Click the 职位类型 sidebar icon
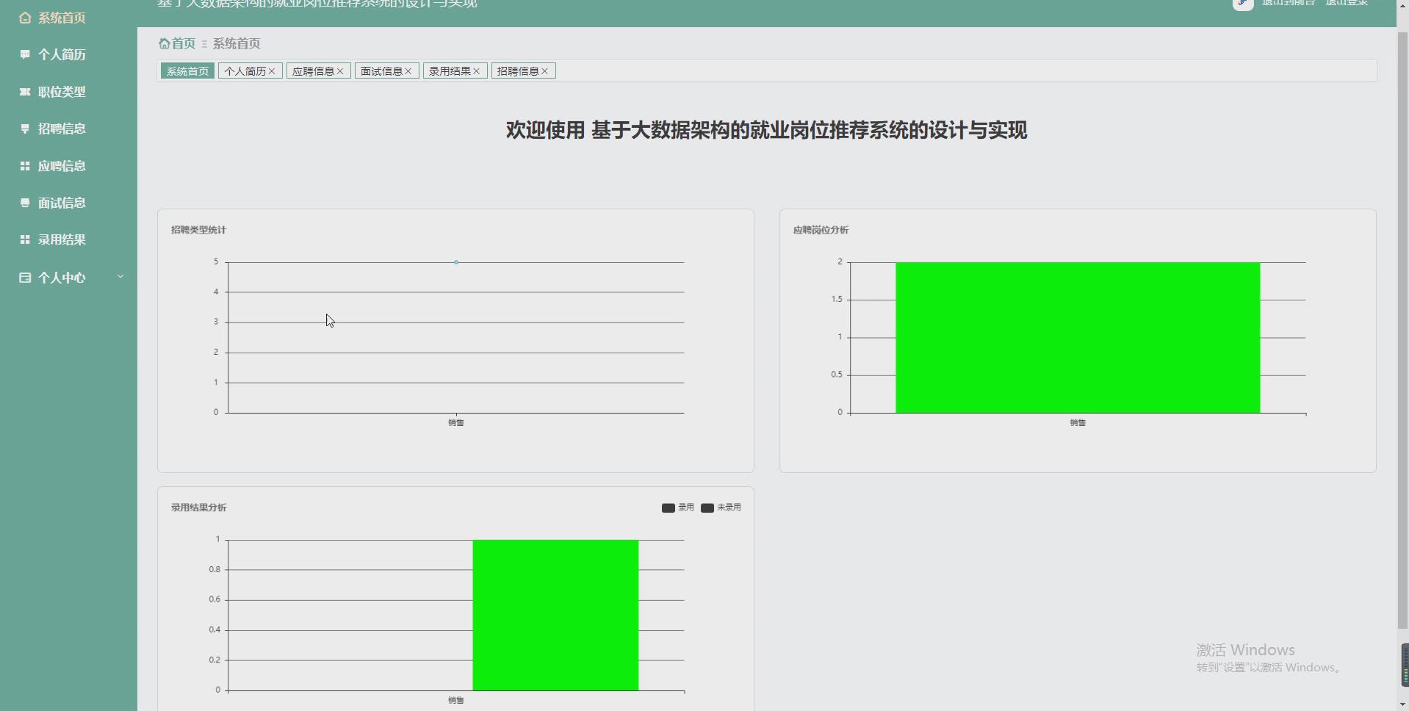Image resolution: width=1409 pixels, height=711 pixels. tap(25, 92)
